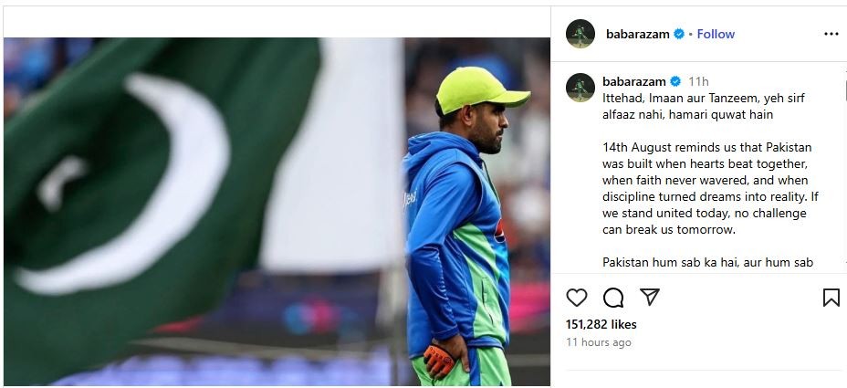This screenshot has width=847, height=388.
Task: Click the verified badge in the post header
Action: [679, 34]
